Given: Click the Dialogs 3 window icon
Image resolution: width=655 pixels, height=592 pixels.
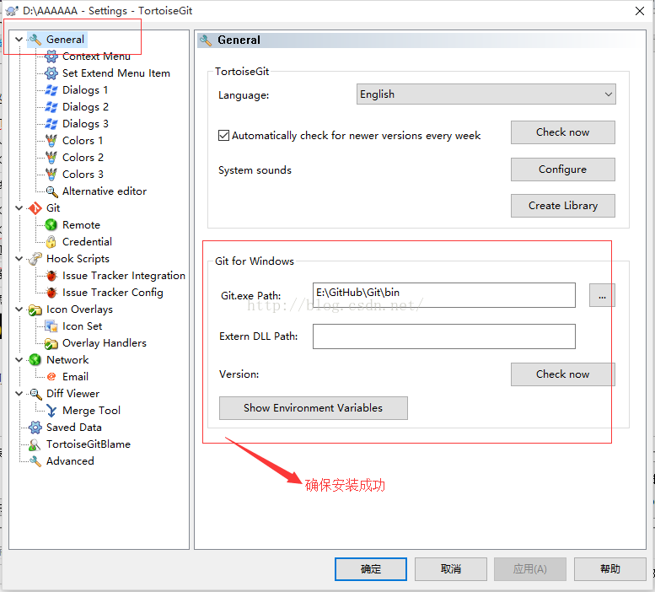Looking at the screenshot, I should pos(51,124).
